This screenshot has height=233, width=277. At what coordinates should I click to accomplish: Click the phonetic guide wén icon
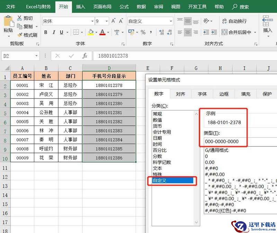coord(117,32)
